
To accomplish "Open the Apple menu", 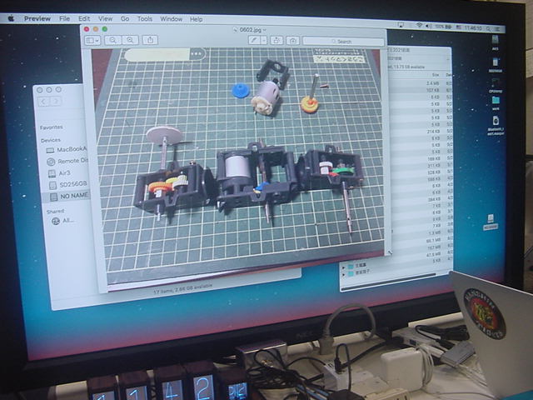I will click(x=11, y=18).
